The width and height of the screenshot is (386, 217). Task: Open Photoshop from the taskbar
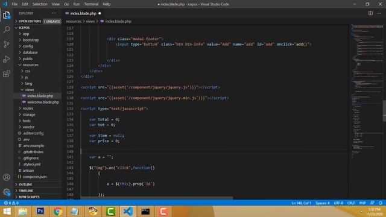[x=40, y=212]
